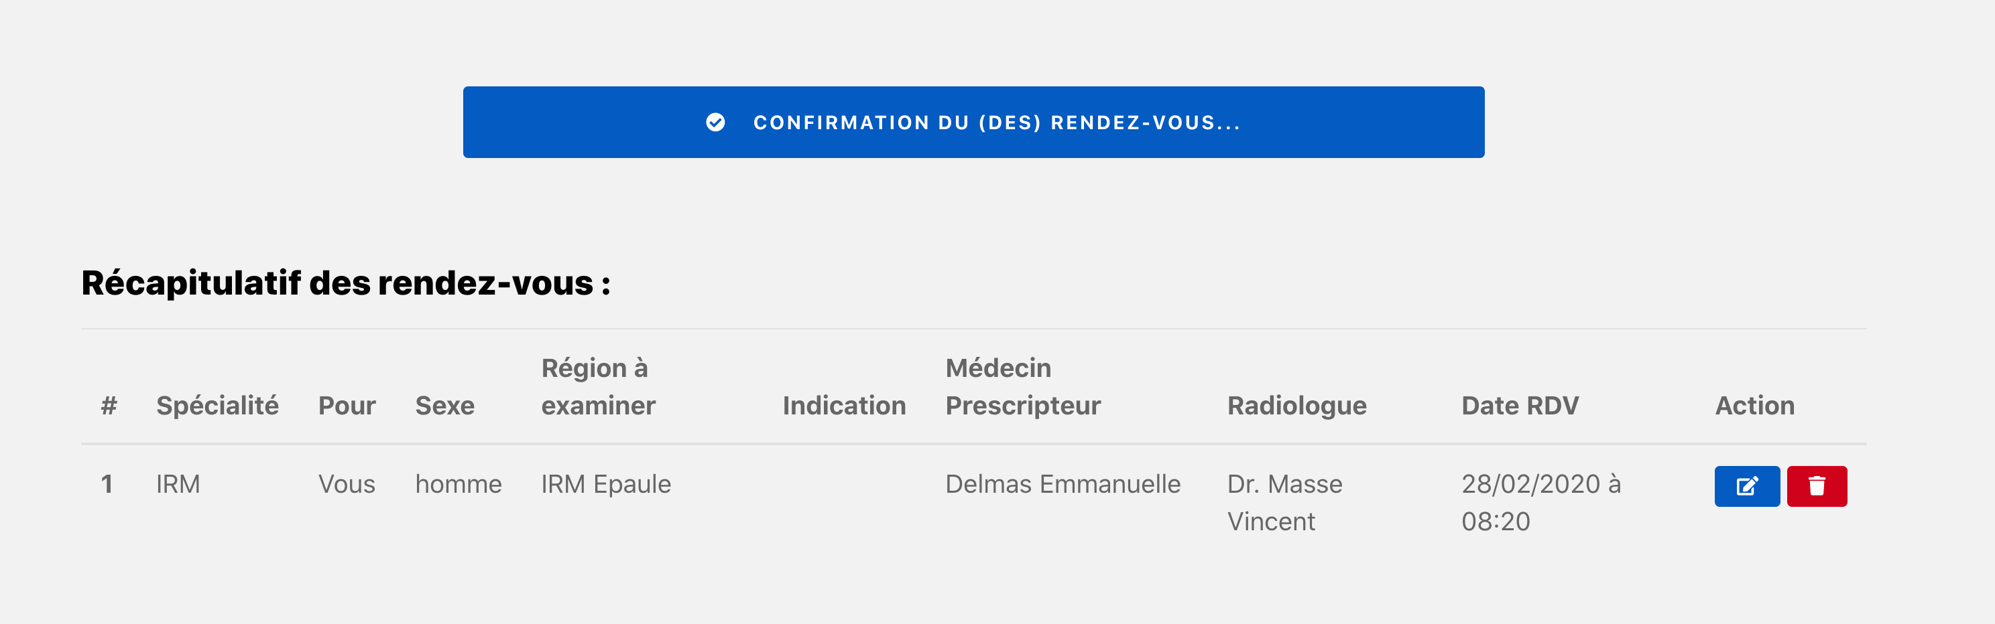
Task: Click the 'Médecin Prescripteur' column header
Action: [x=1022, y=386]
